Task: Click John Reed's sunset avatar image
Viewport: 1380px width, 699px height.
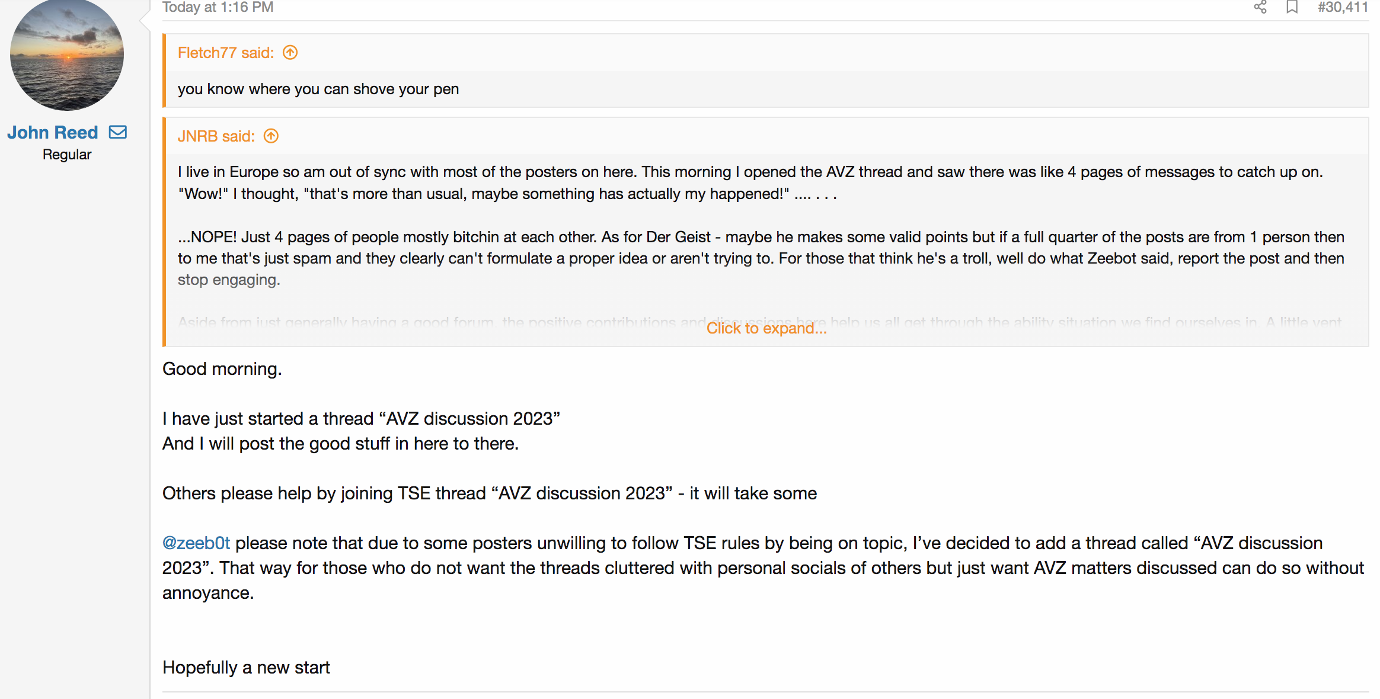Action: click(x=67, y=54)
